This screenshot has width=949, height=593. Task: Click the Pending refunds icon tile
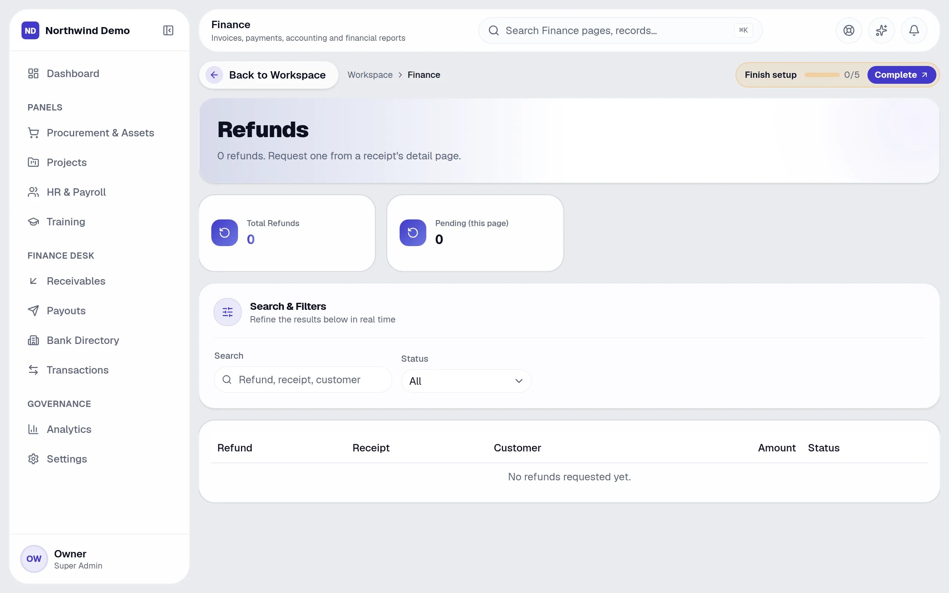click(x=413, y=233)
